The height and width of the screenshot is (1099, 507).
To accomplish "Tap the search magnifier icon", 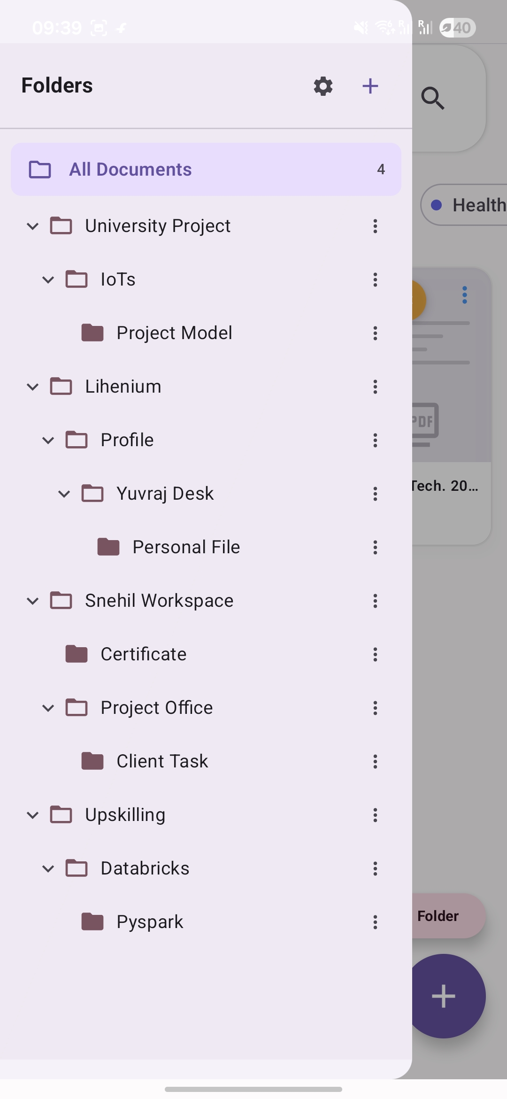I will (x=432, y=98).
